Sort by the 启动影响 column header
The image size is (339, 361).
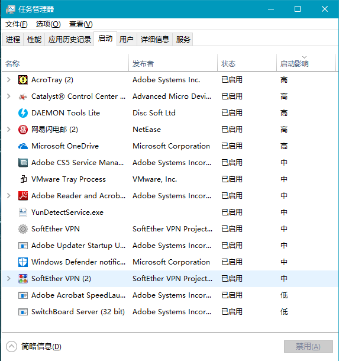[x=306, y=63]
